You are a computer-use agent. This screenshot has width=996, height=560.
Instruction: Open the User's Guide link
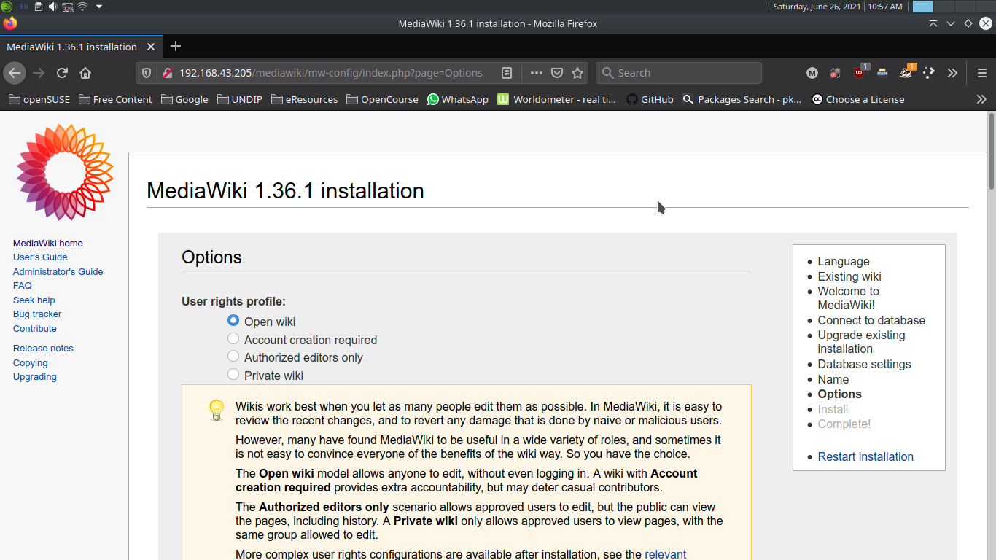pyautogui.click(x=40, y=257)
